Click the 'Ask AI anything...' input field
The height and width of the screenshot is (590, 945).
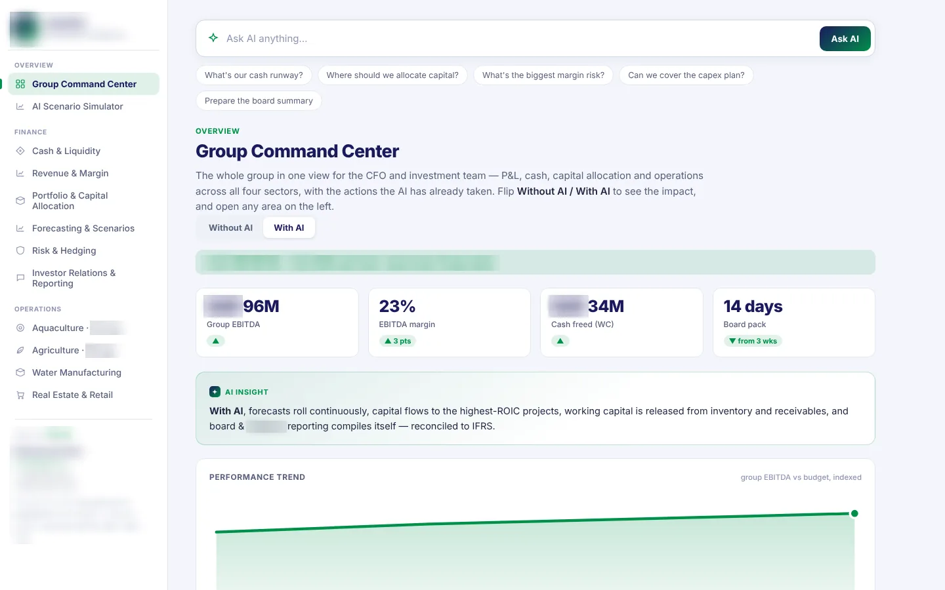pos(518,39)
